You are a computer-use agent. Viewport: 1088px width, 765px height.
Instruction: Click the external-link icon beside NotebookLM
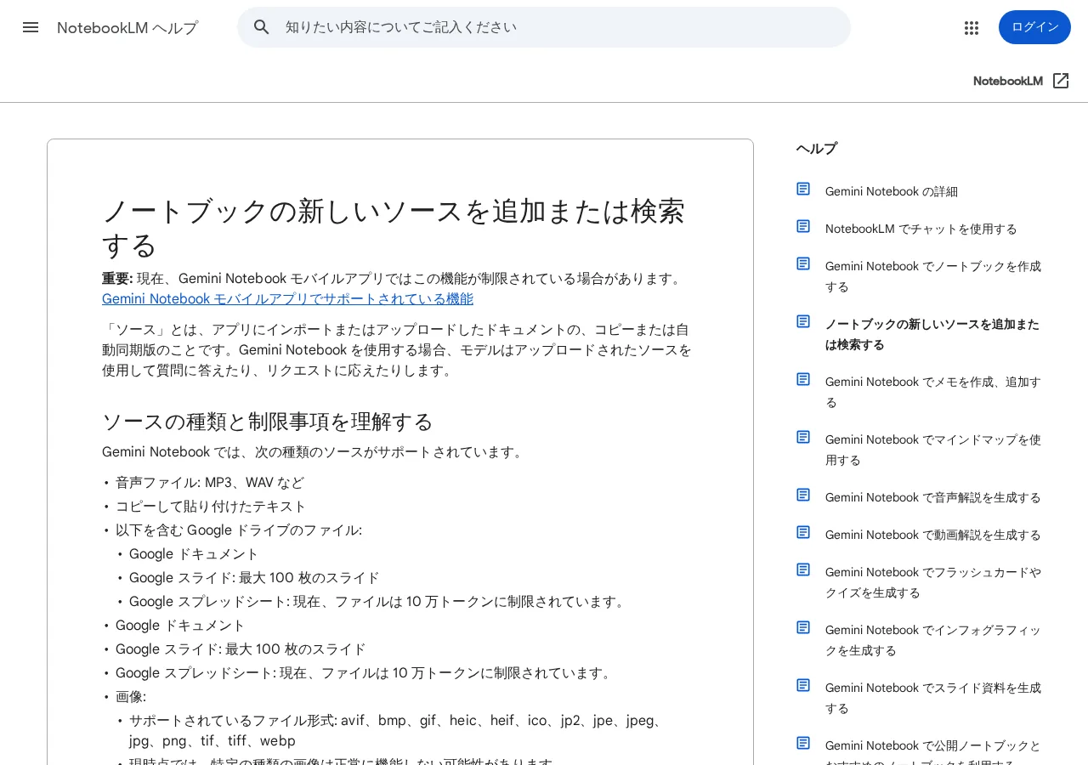pos(1061,81)
